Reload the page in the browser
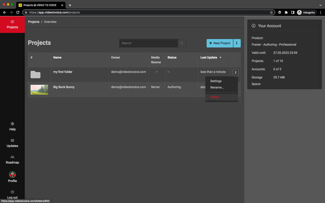The height and width of the screenshot is (203, 325). 18,13
